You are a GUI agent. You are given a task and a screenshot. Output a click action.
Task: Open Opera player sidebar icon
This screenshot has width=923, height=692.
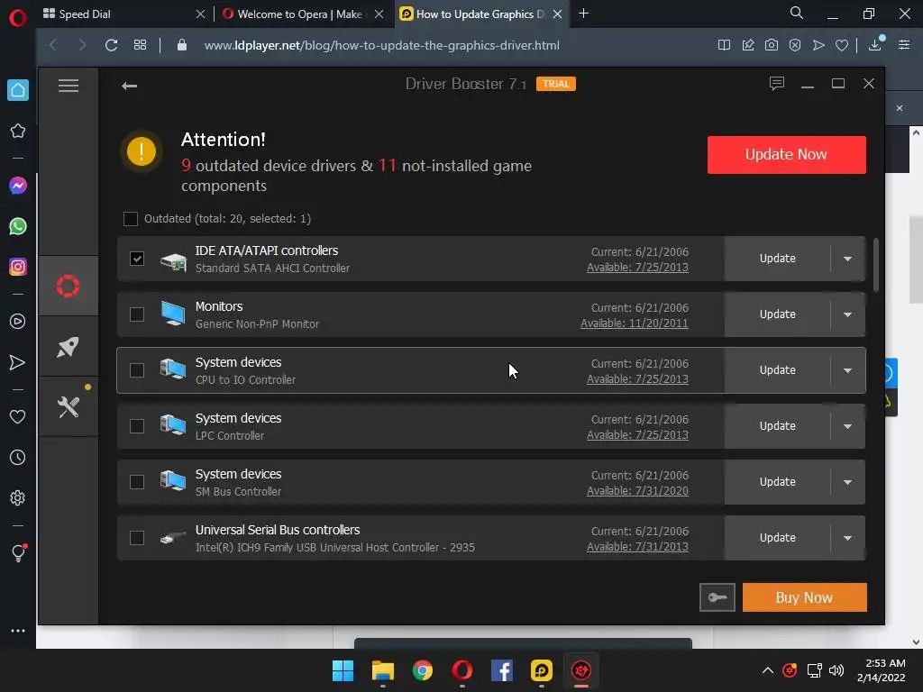[18, 322]
